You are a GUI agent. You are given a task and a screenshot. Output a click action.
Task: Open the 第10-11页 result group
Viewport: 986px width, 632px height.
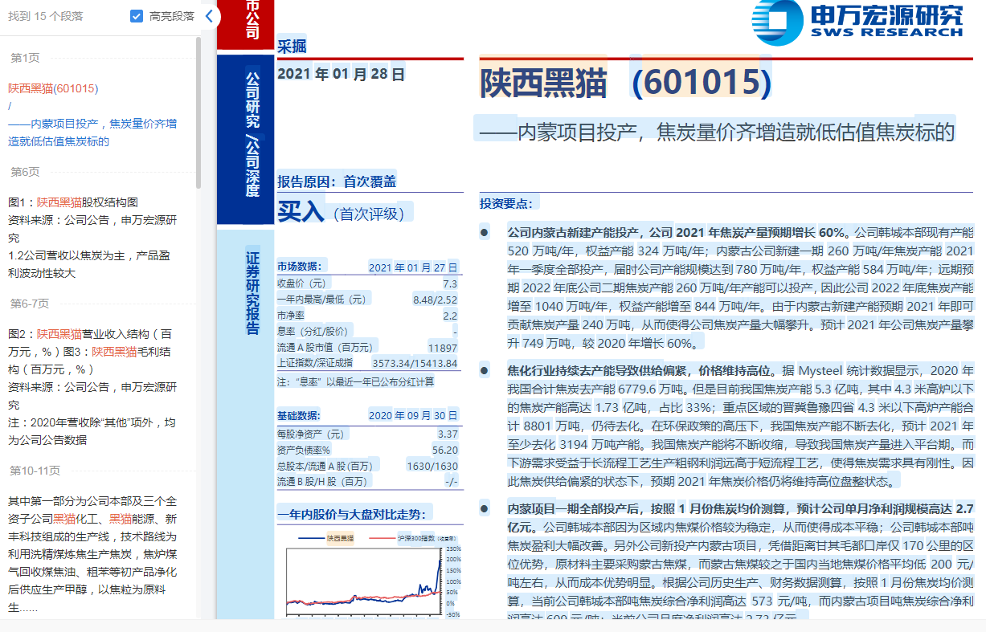35,471
